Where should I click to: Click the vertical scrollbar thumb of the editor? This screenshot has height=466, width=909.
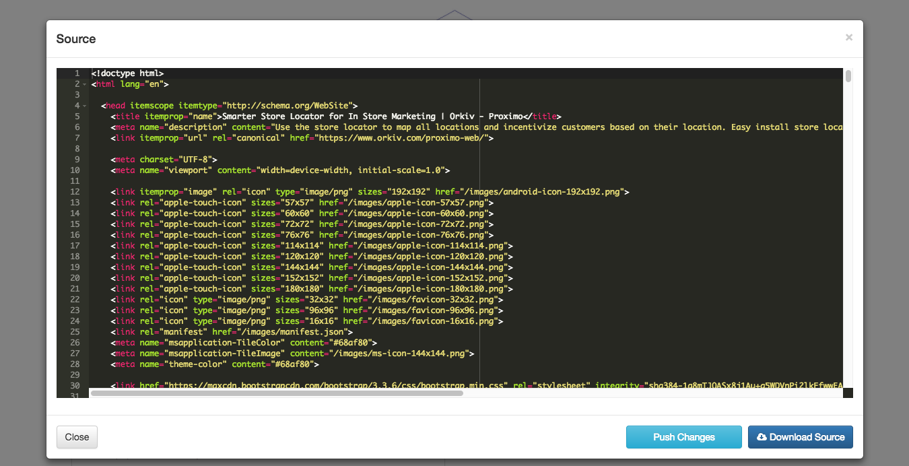point(848,76)
